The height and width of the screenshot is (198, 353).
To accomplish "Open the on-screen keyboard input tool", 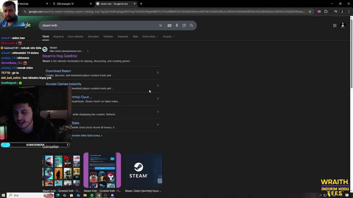I will click(169, 25).
